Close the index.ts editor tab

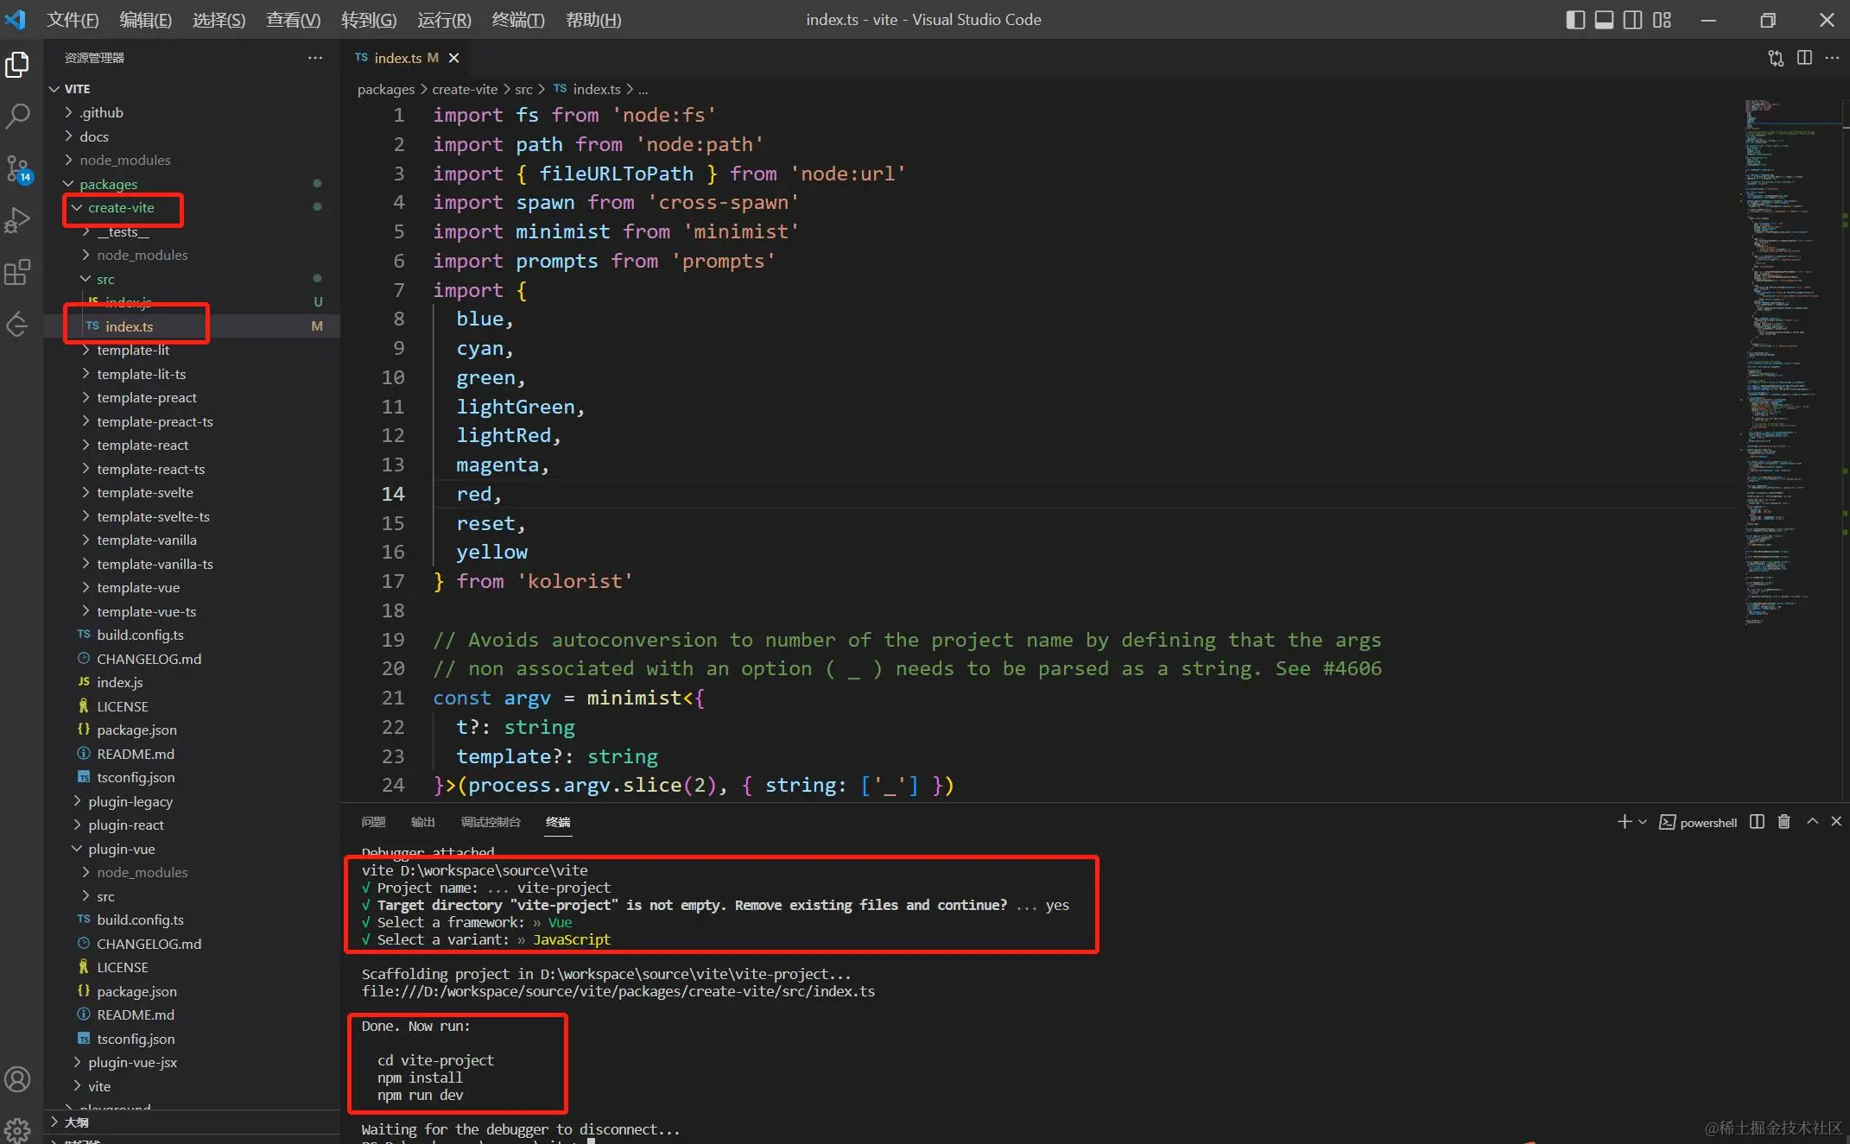(453, 58)
